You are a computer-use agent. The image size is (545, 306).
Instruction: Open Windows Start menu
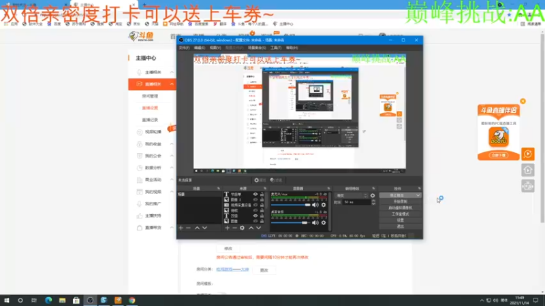[7, 300]
